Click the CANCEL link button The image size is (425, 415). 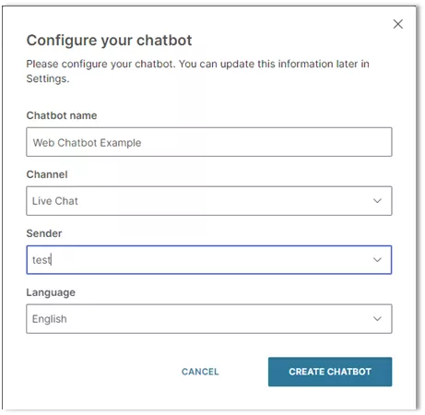[x=200, y=372]
